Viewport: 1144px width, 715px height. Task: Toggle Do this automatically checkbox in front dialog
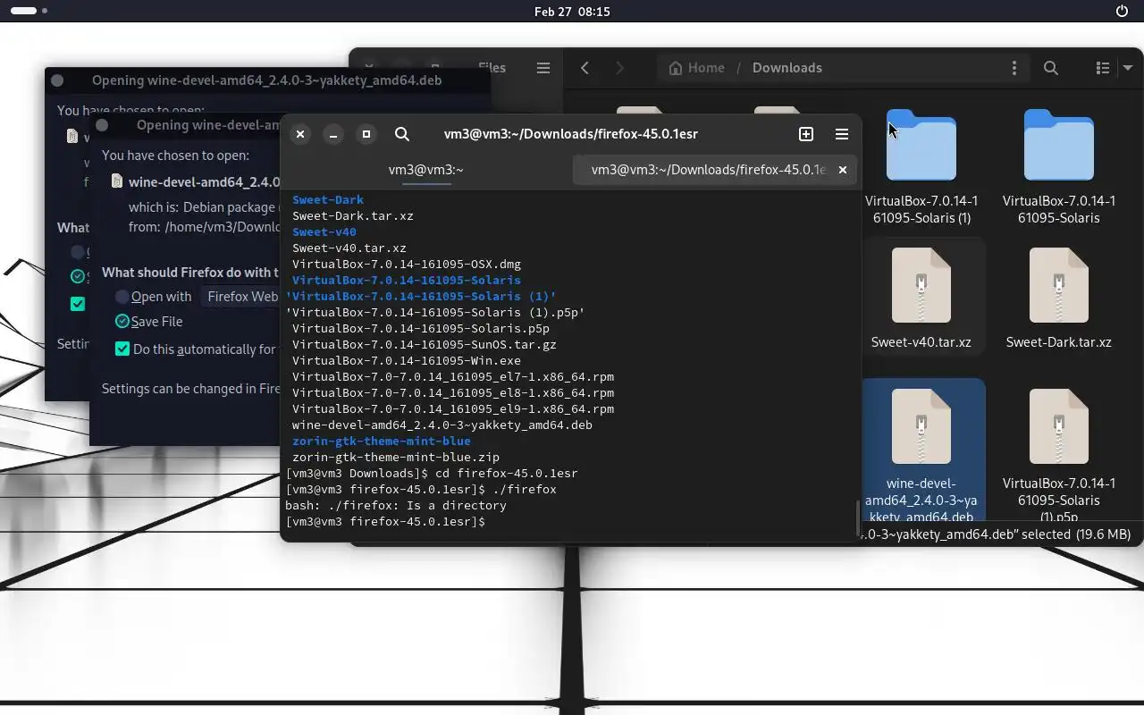click(122, 349)
